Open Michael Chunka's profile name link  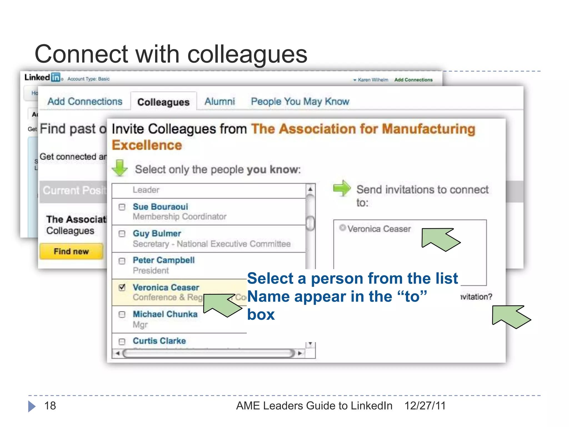pyautogui.click(x=165, y=314)
